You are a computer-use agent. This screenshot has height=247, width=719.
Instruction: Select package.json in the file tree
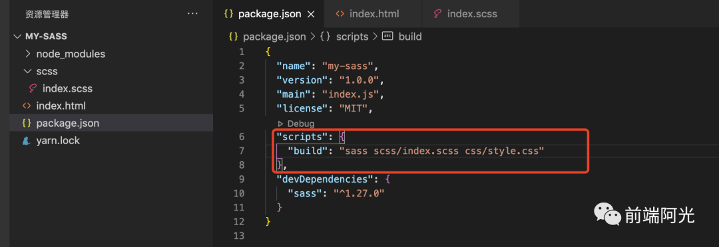pyautogui.click(x=67, y=123)
